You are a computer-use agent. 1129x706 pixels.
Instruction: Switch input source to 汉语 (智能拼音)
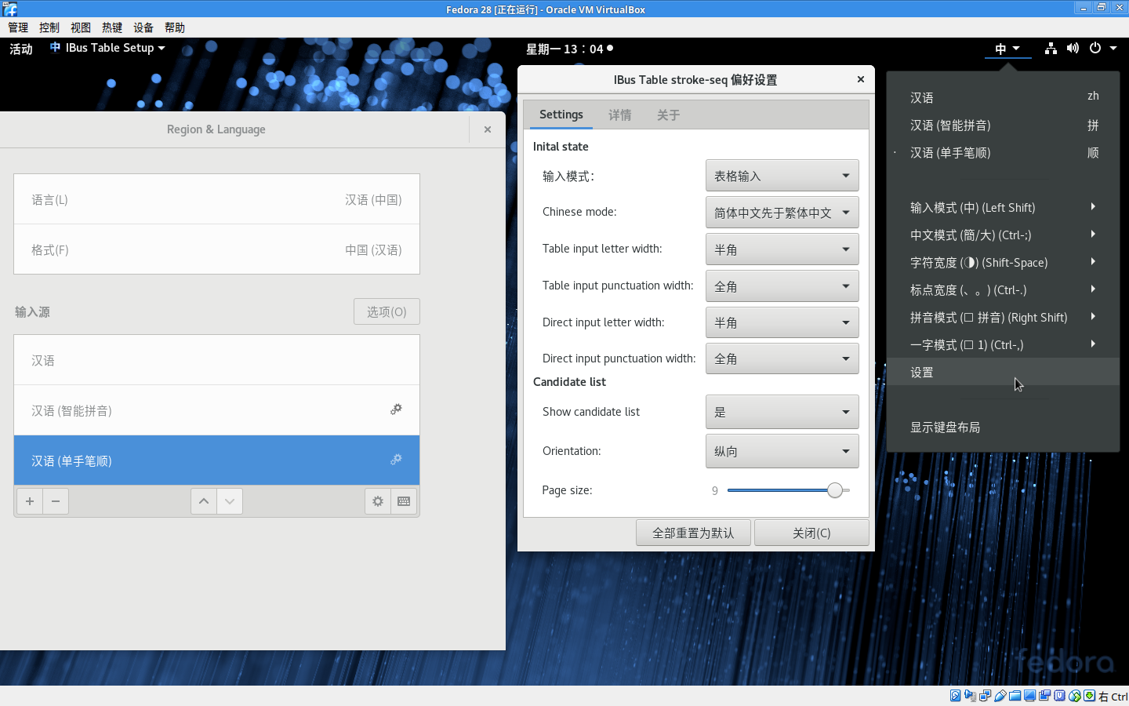coord(1004,125)
